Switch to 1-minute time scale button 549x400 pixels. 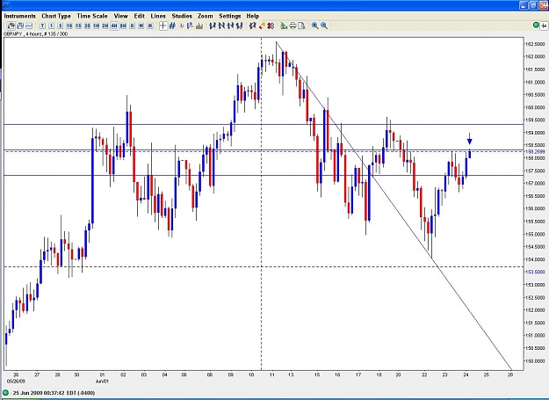[x=52, y=25]
